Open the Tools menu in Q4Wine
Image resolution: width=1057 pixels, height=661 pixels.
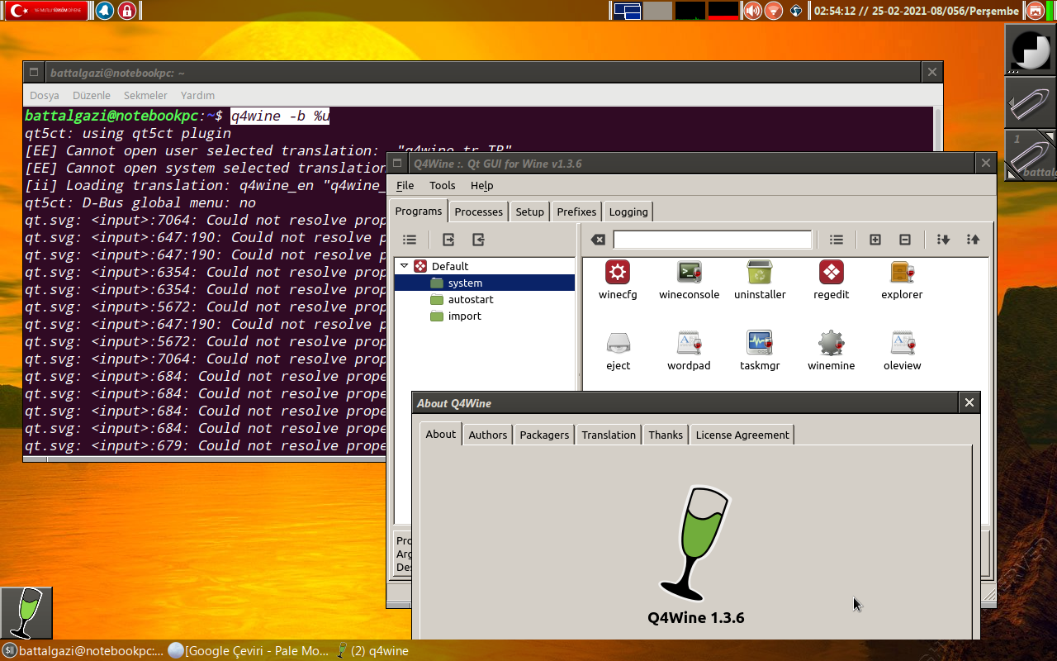tap(443, 185)
